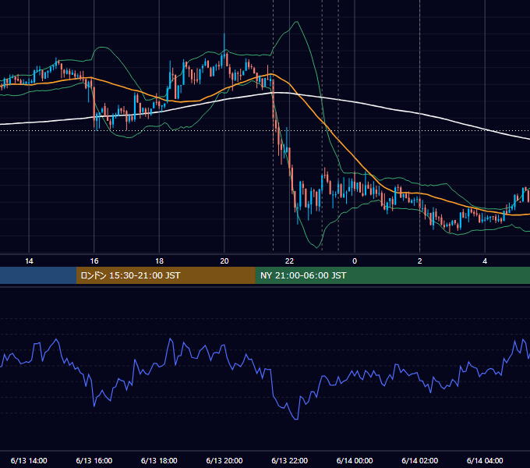This screenshot has width=530, height=468.
Task: Click the 6/14 02:00 date label
Action: 420,460
